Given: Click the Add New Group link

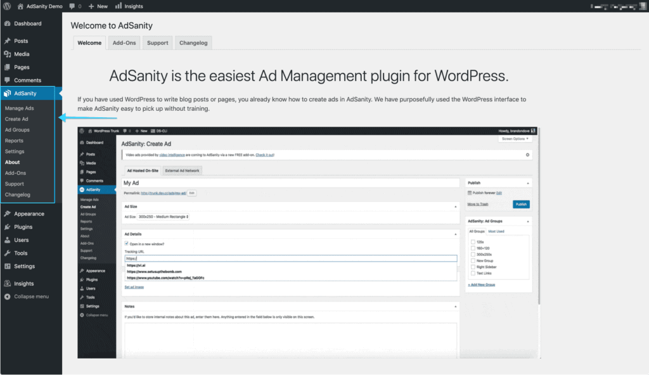Looking at the screenshot, I should point(482,284).
